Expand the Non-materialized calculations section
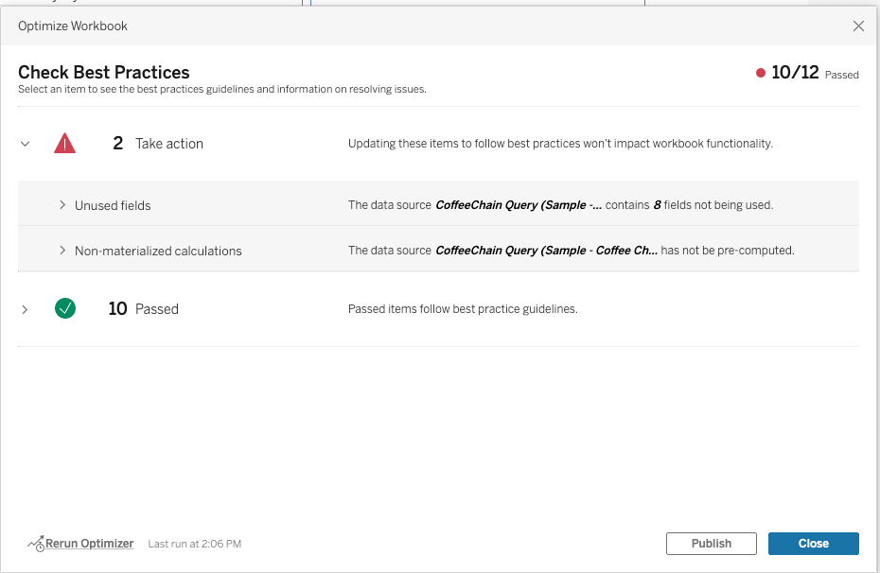 click(61, 251)
